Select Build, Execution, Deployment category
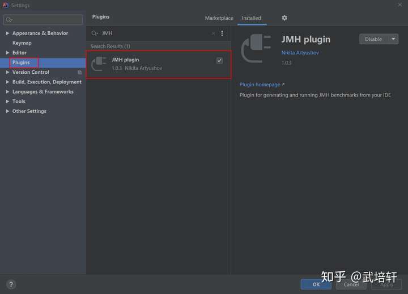408x294 pixels. pyautogui.click(x=47, y=82)
